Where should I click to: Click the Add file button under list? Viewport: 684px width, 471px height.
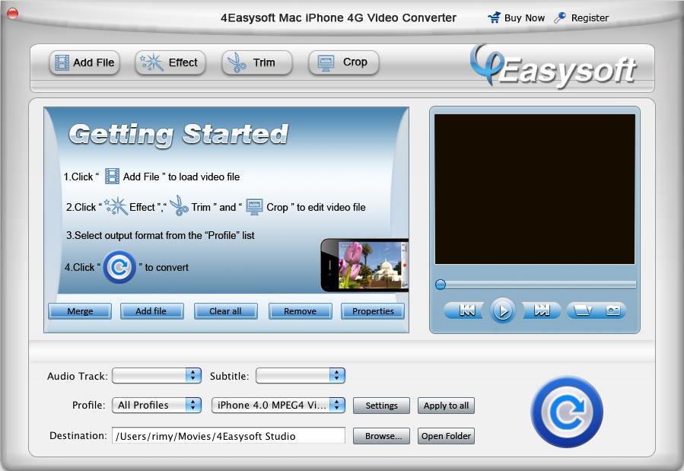[151, 311]
